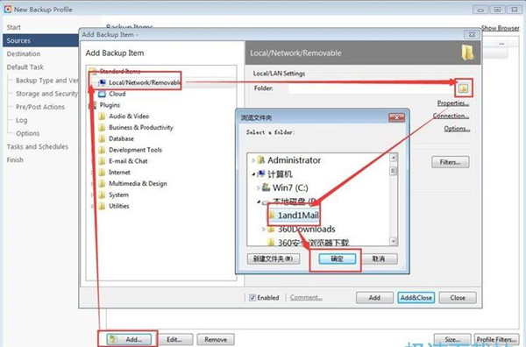The height and width of the screenshot is (347, 526).
Task: Open the Destination step
Action: (x=24, y=54)
